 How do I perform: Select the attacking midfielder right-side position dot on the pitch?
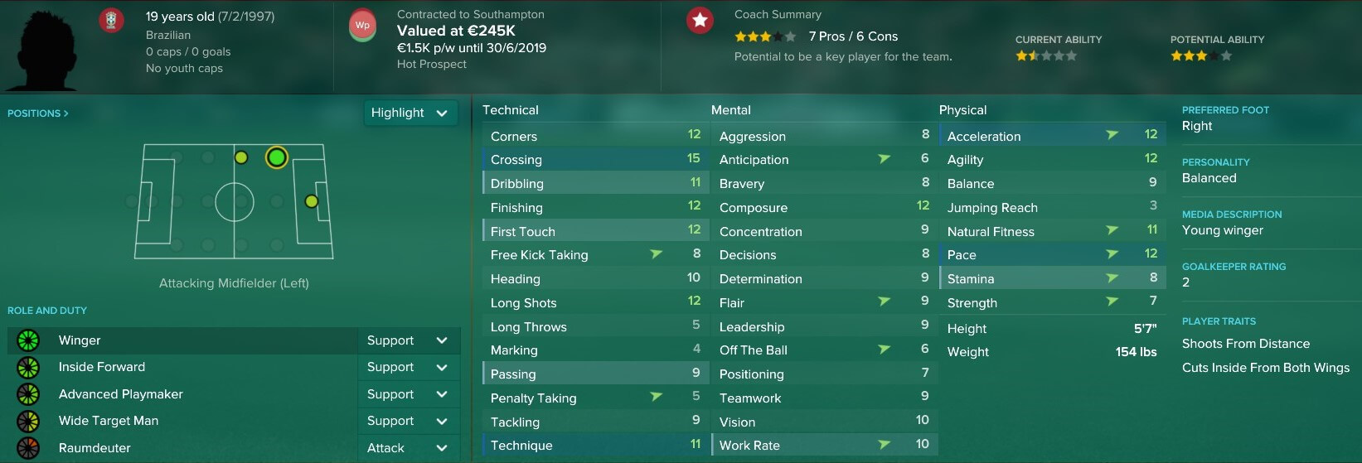point(277,245)
